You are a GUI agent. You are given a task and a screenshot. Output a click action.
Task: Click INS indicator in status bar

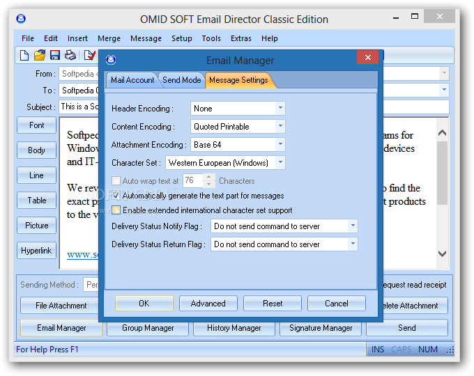coord(378,350)
